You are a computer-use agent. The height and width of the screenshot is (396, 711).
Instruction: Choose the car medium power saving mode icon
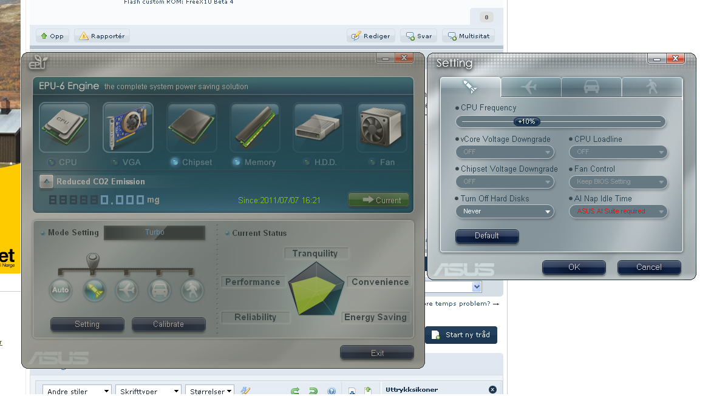tap(159, 290)
